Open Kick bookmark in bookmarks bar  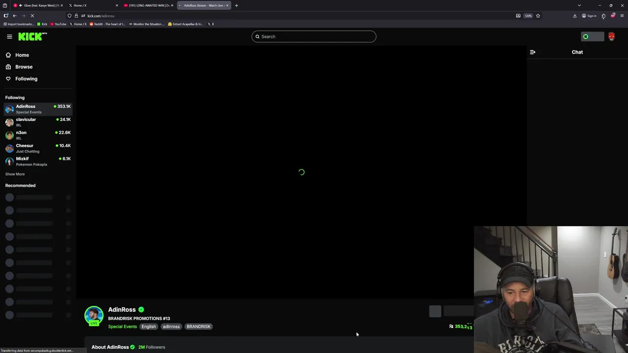tap(42, 24)
